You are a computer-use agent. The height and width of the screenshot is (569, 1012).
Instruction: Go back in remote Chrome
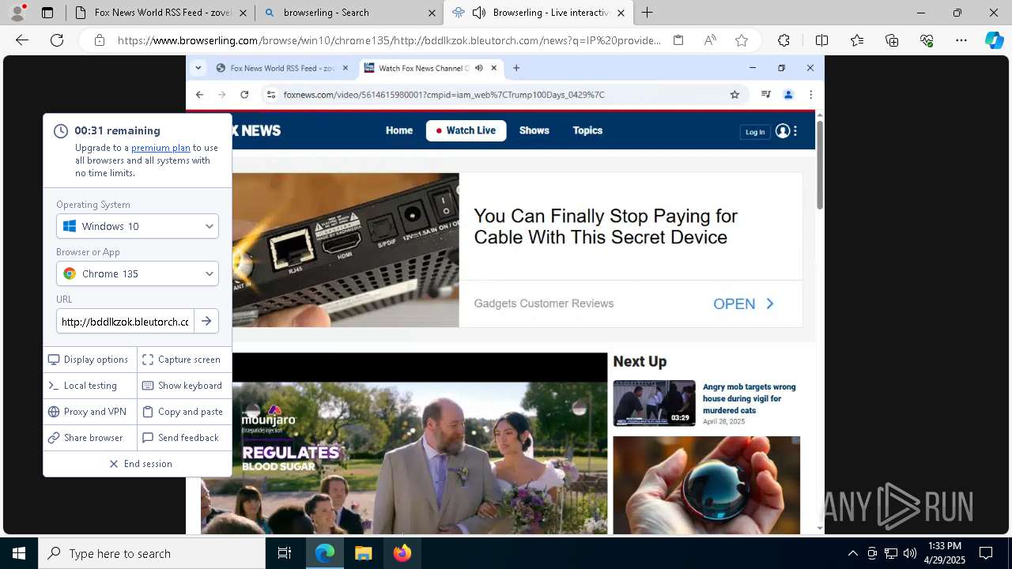(x=199, y=95)
